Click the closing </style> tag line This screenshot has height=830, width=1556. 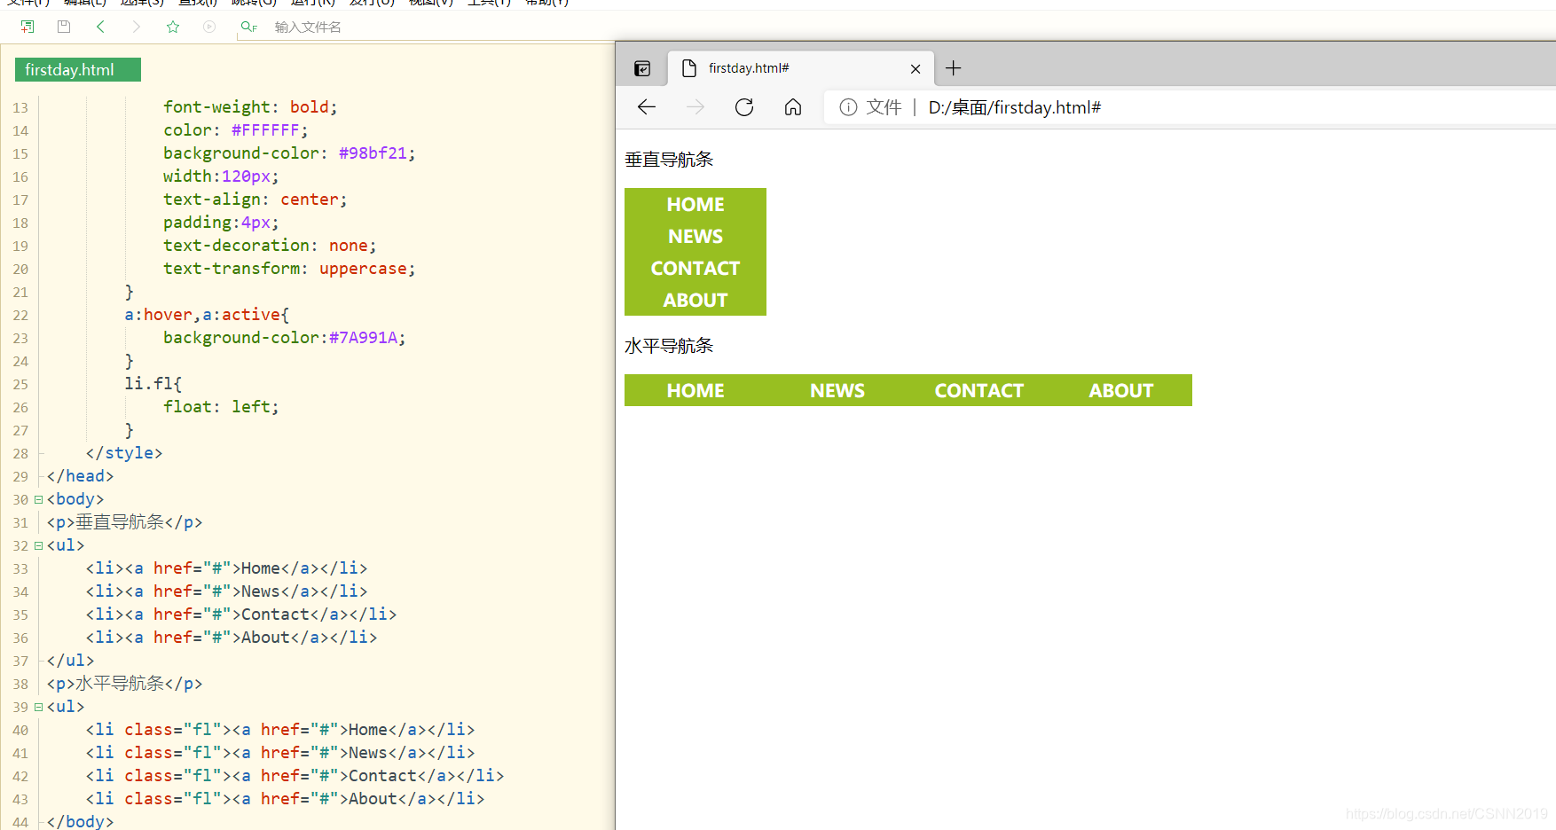pos(124,453)
